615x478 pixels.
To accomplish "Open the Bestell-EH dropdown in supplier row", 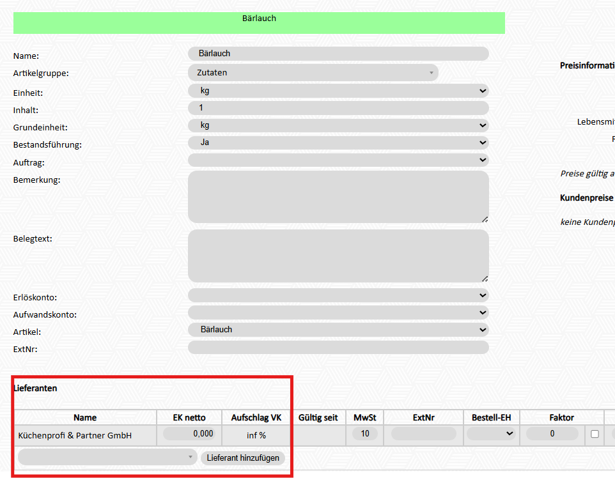I will point(491,434).
